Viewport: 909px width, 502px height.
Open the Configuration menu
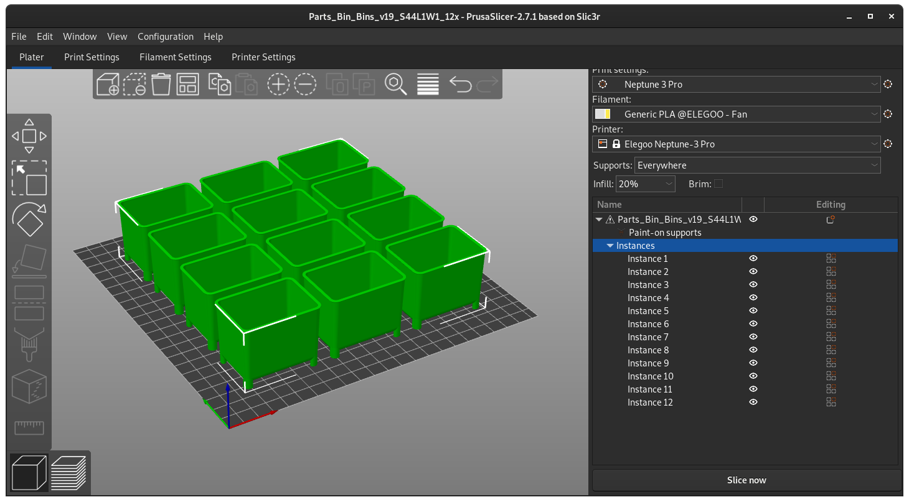click(165, 37)
